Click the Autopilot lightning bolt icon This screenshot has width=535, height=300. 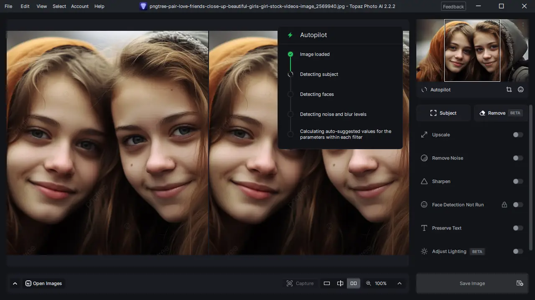click(290, 35)
